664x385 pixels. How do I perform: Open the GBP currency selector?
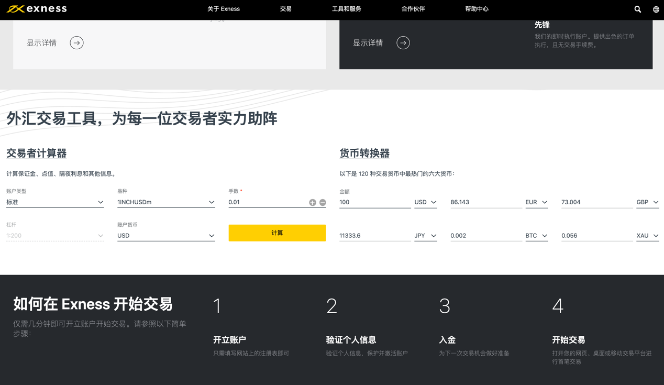(x=647, y=202)
